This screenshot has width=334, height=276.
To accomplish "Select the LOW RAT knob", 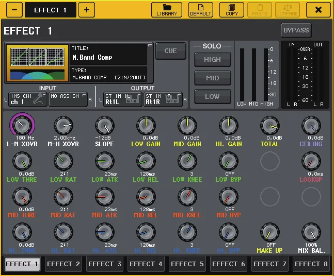I will (63, 161).
